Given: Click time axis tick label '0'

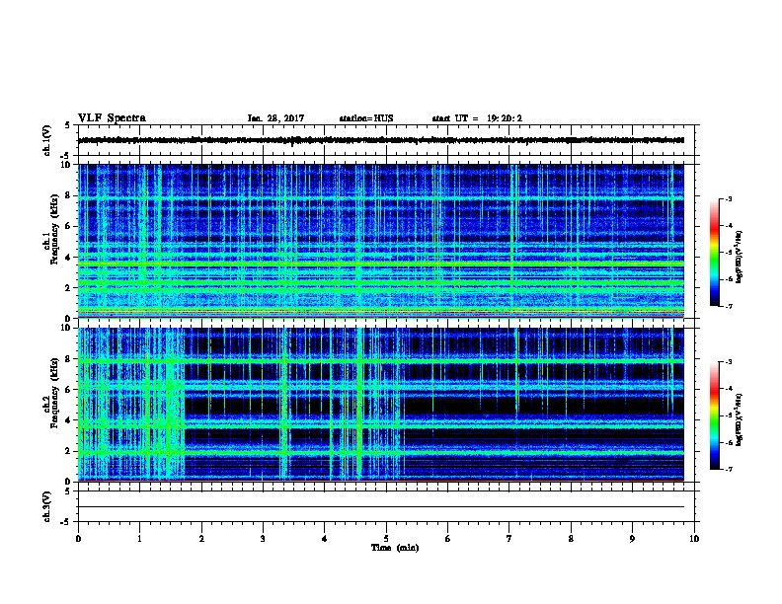Looking at the screenshot, I should [x=78, y=539].
